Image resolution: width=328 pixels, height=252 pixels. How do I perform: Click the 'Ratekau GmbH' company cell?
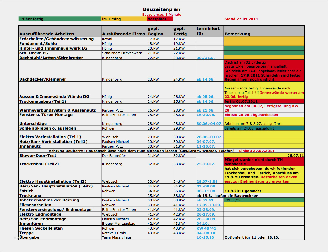coord(124,233)
